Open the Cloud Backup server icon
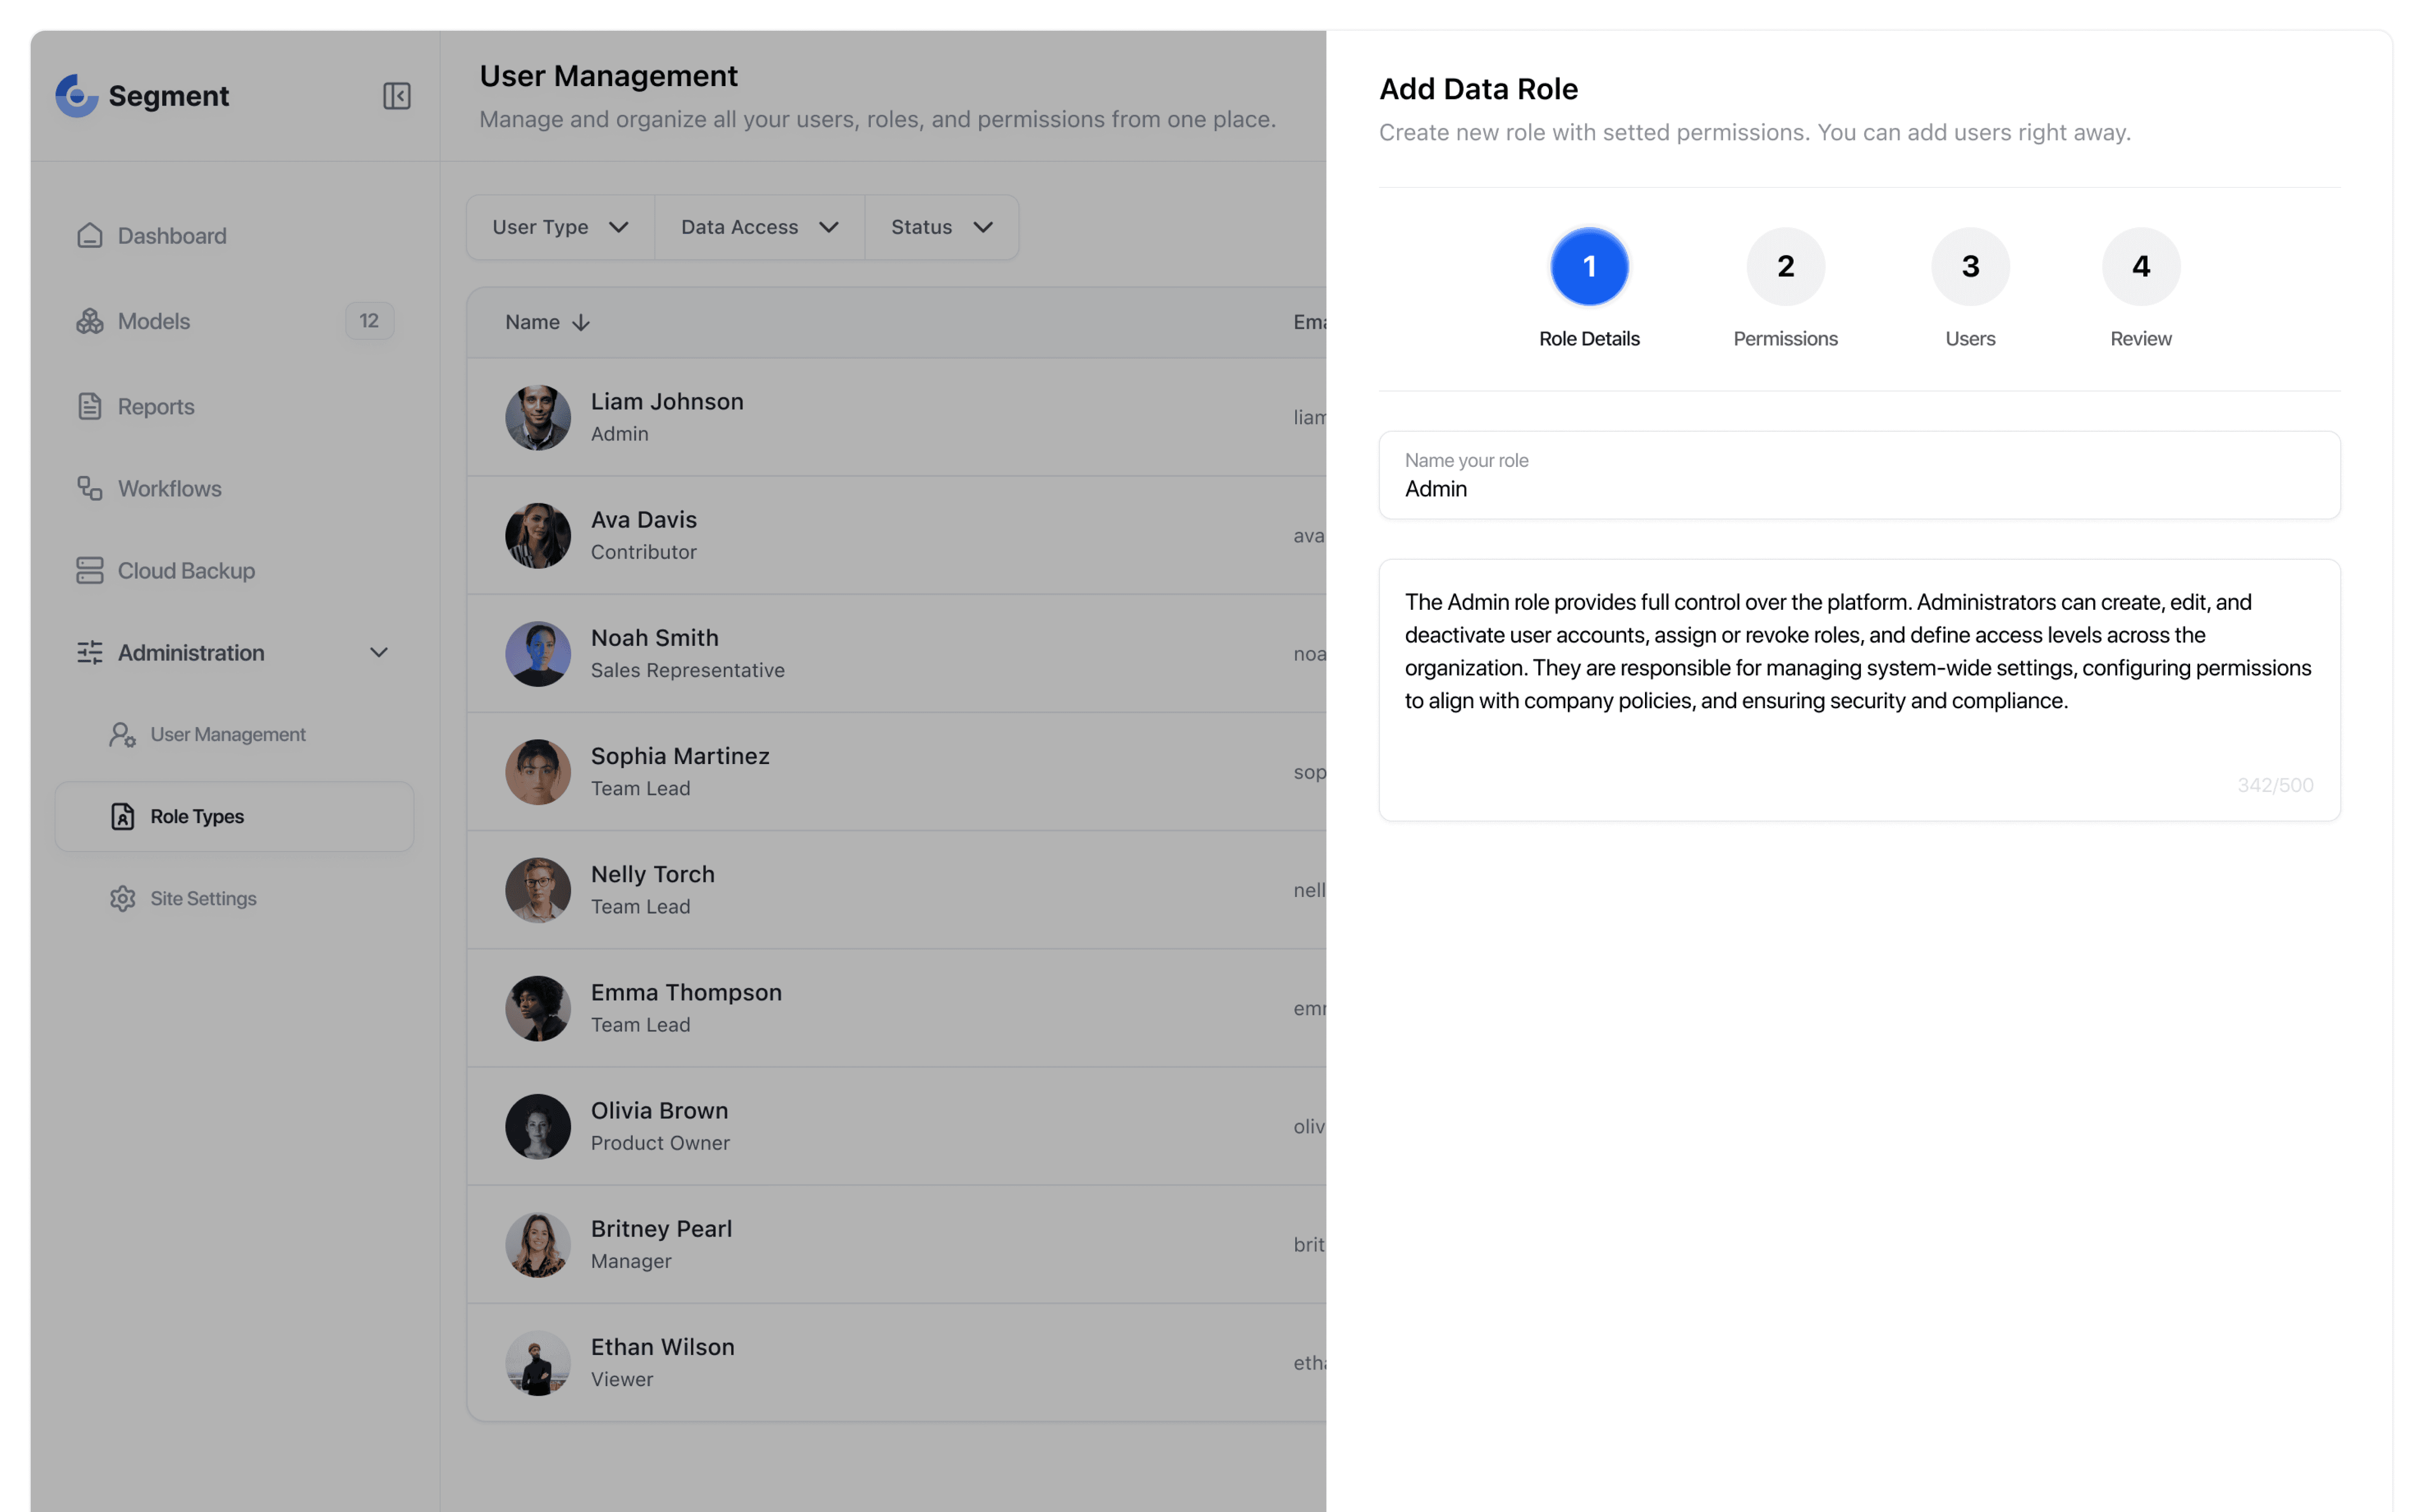The height and width of the screenshot is (1512, 2423). point(90,571)
